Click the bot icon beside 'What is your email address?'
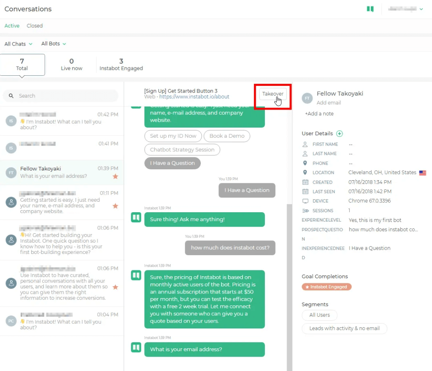 tap(136, 347)
